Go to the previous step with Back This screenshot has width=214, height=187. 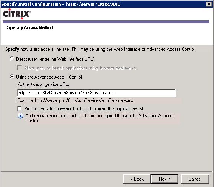click(137, 179)
